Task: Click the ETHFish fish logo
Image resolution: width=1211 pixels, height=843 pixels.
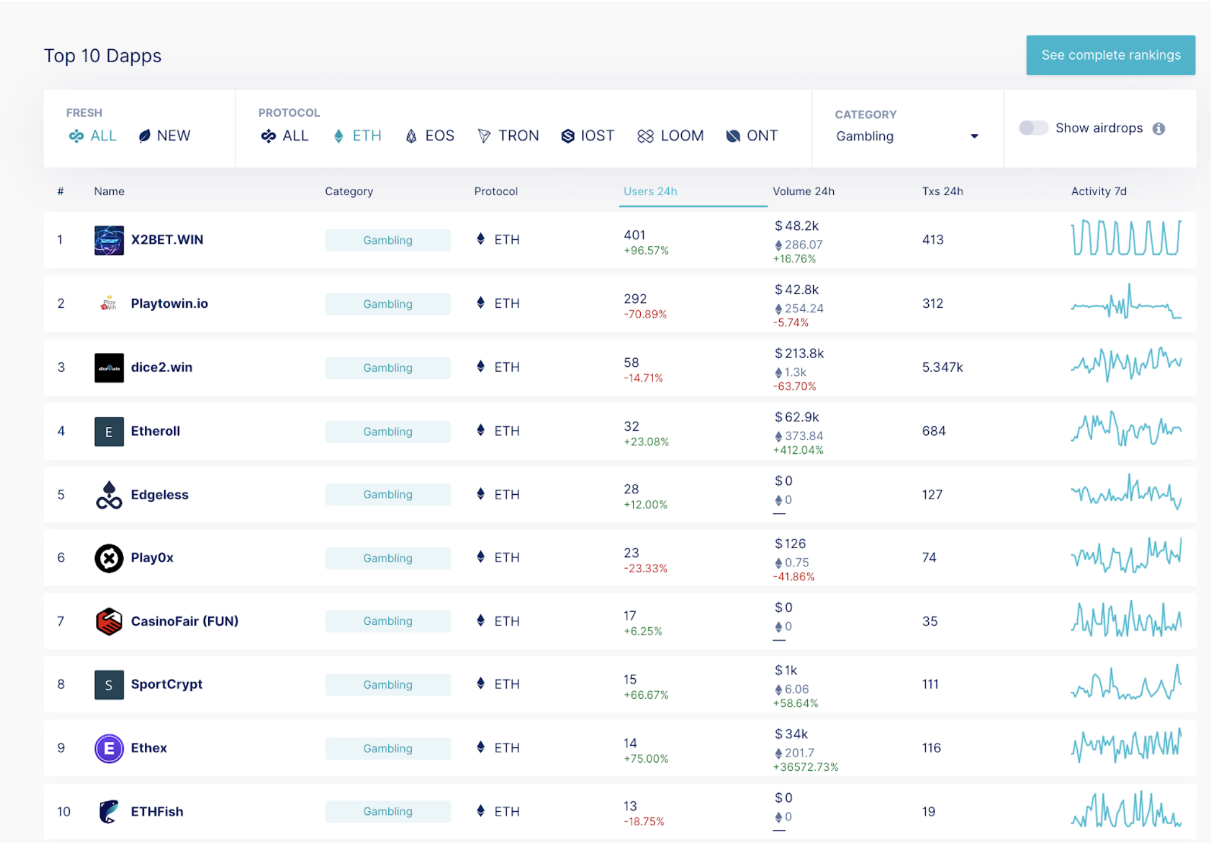Action: [109, 811]
